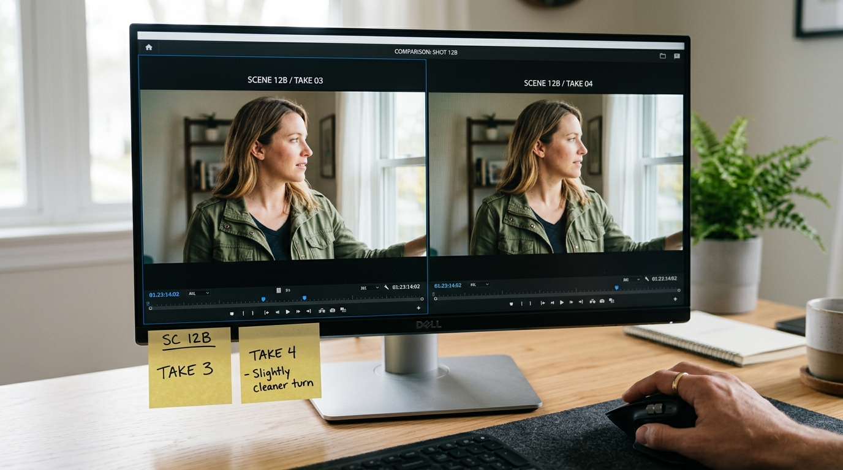Click the Take 04 video preview
The image size is (843, 470).
pos(556,173)
